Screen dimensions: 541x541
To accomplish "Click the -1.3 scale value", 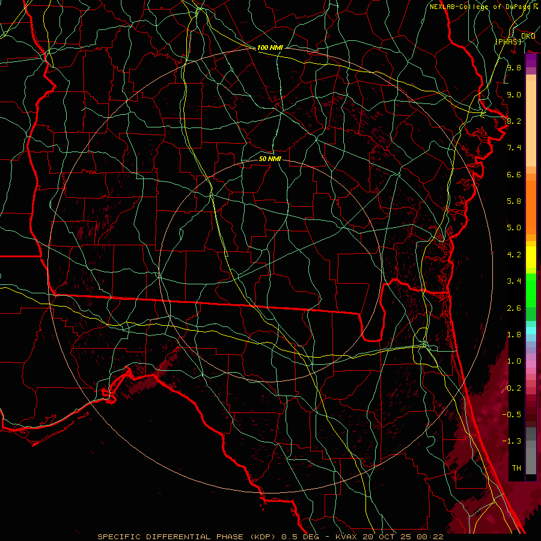I will click(512, 441).
